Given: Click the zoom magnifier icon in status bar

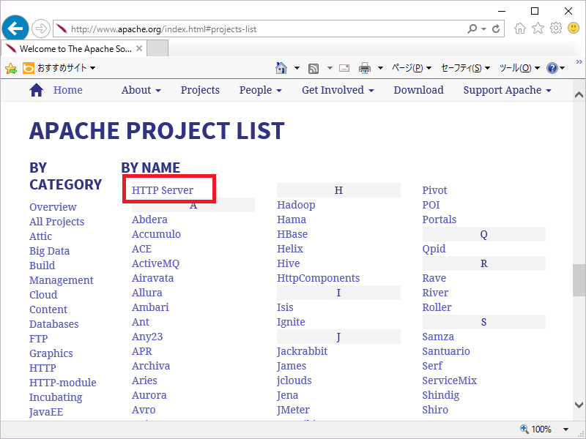Looking at the screenshot, I should click(524, 429).
